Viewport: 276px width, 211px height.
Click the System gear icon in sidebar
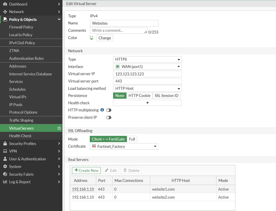(5, 166)
